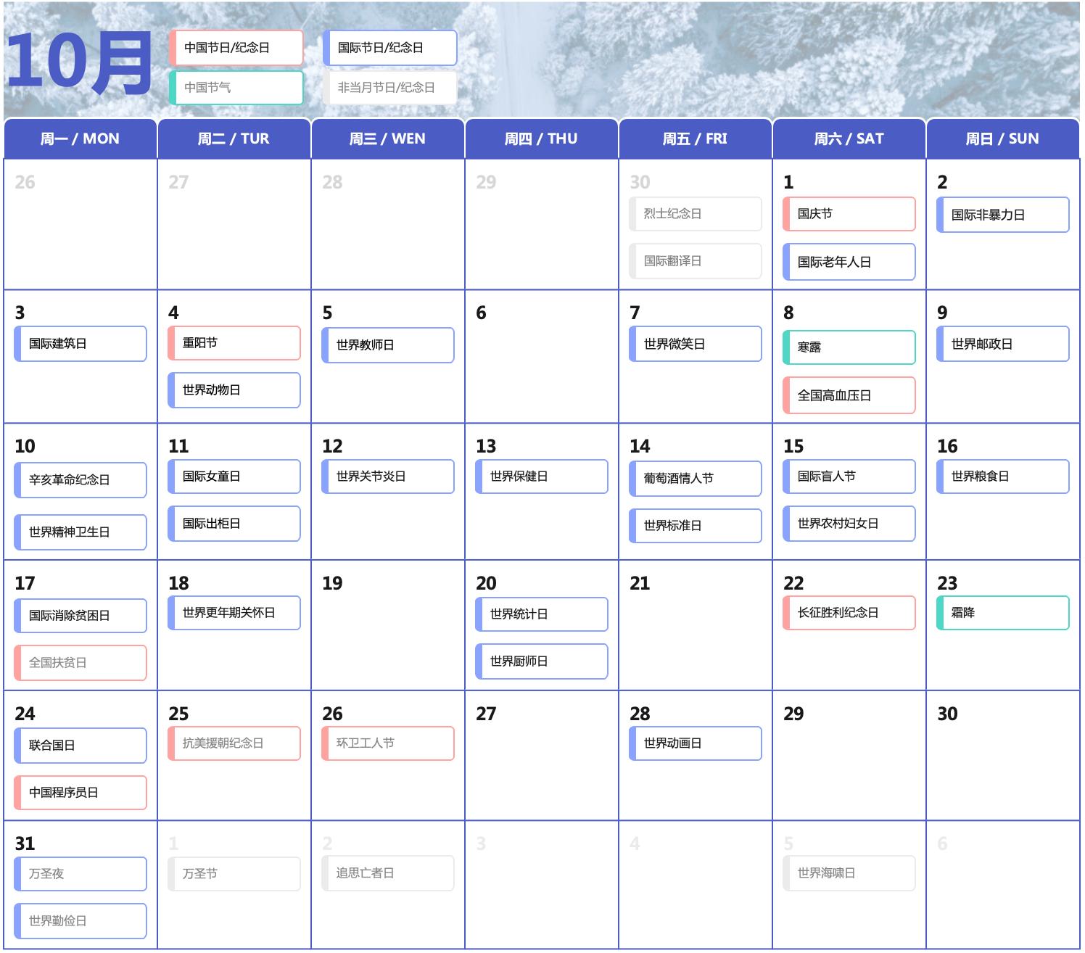Image resolution: width=1085 pixels, height=953 pixels.
Task: Click the 国际消除贫困日 event
Action: (81, 616)
